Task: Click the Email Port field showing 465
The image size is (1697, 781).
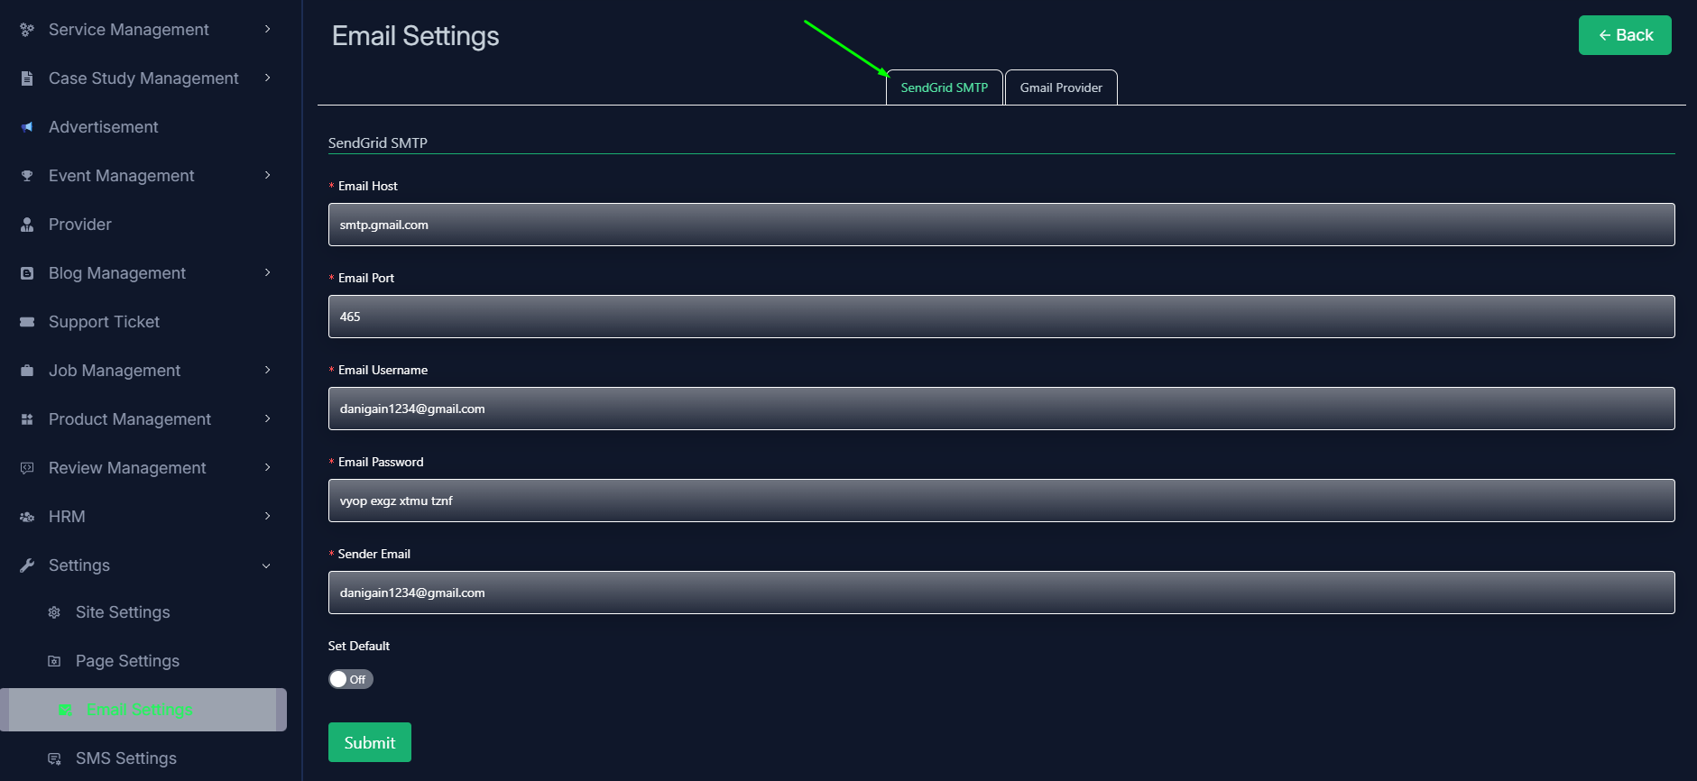Action: [x=1001, y=317]
